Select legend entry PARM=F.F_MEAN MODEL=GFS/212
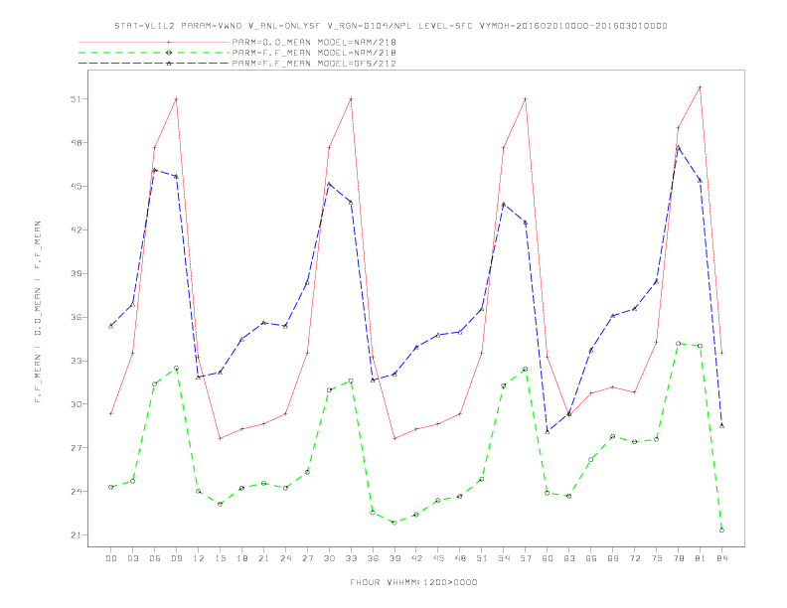The image size is (787, 608). tap(314, 64)
